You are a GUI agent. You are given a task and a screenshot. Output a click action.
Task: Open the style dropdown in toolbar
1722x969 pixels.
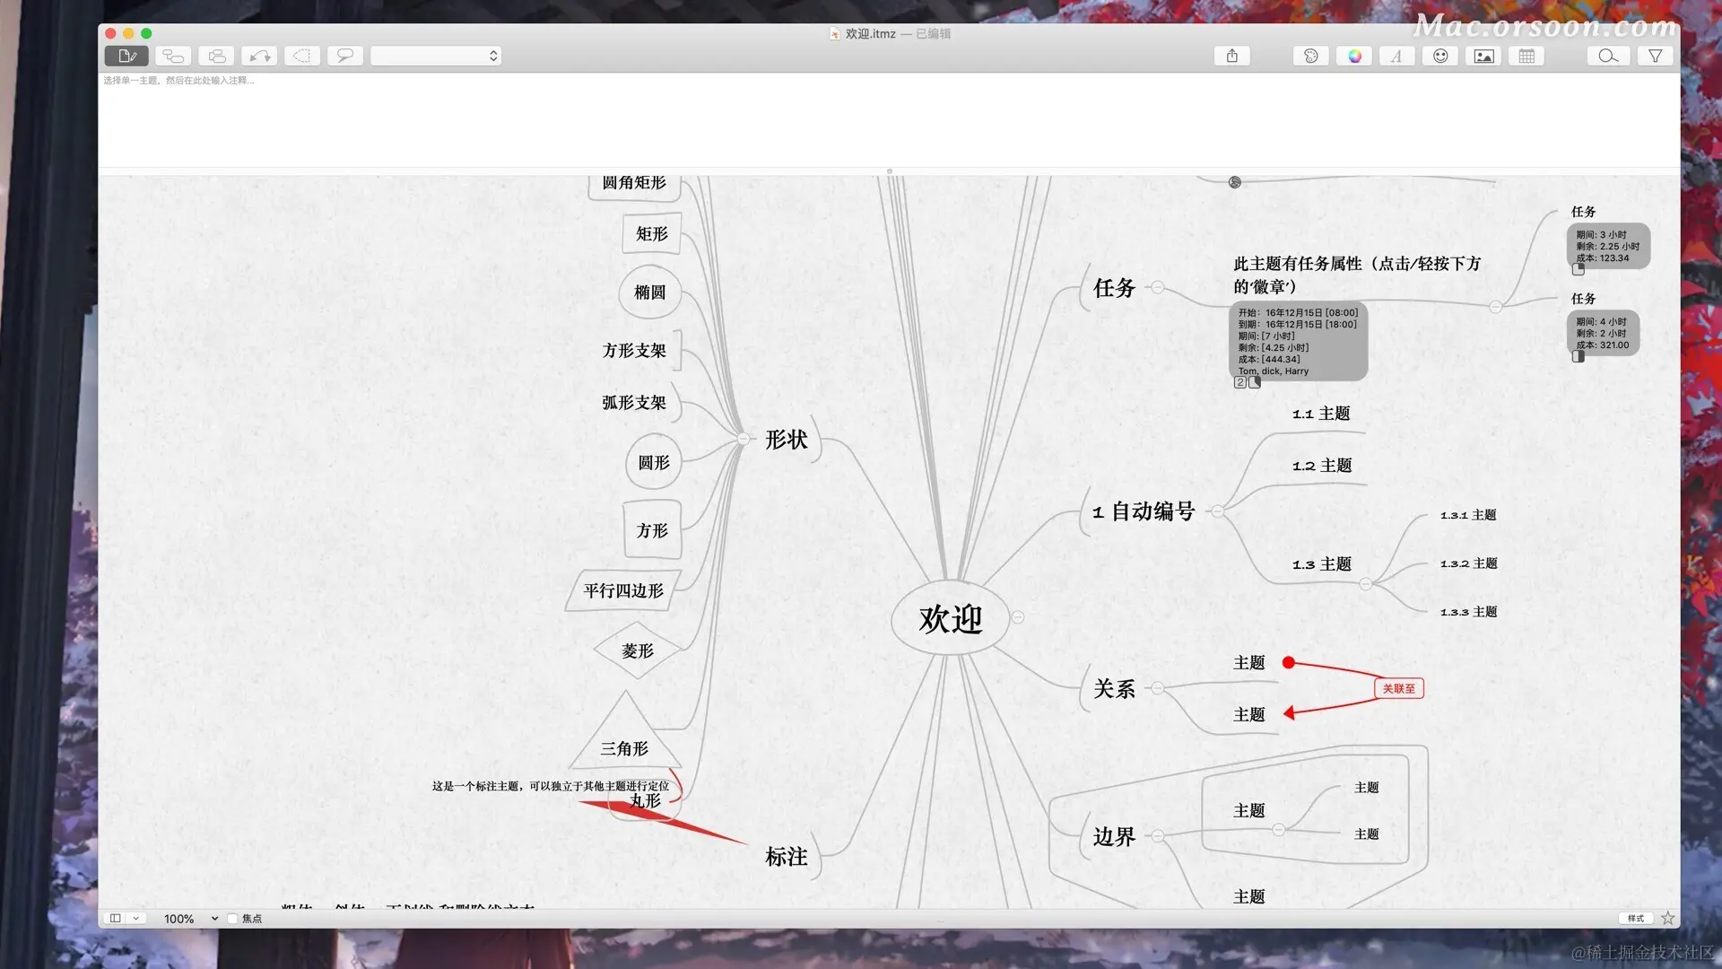(436, 56)
